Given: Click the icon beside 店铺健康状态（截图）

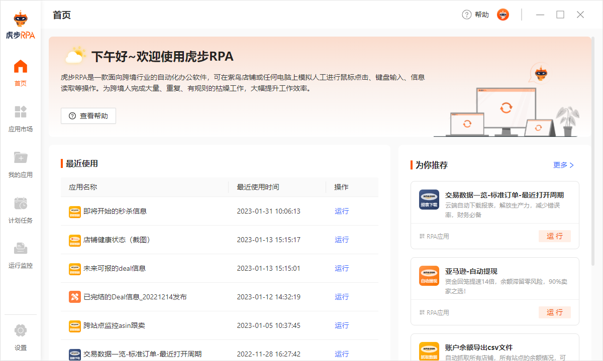Looking at the screenshot, I should 74,240.
